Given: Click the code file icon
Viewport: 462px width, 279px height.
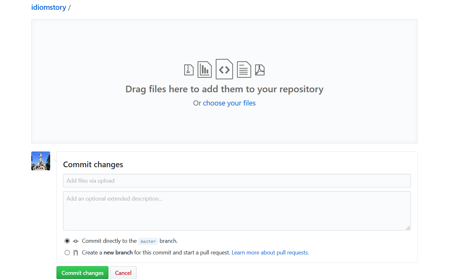Looking at the screenshot, I should (224, 69).
